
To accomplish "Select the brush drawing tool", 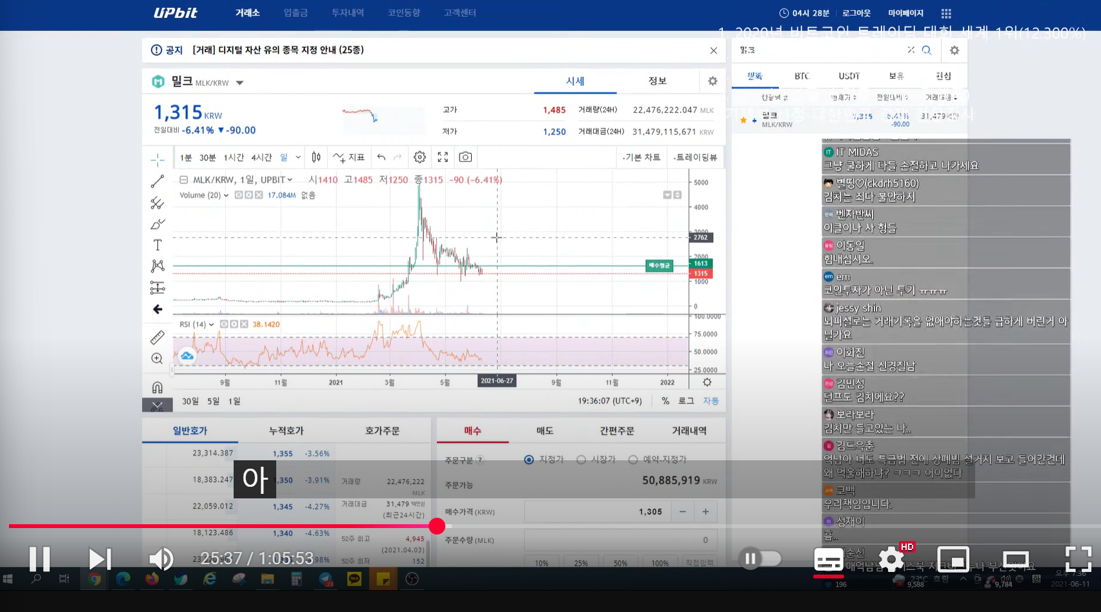I will [157, 224].
